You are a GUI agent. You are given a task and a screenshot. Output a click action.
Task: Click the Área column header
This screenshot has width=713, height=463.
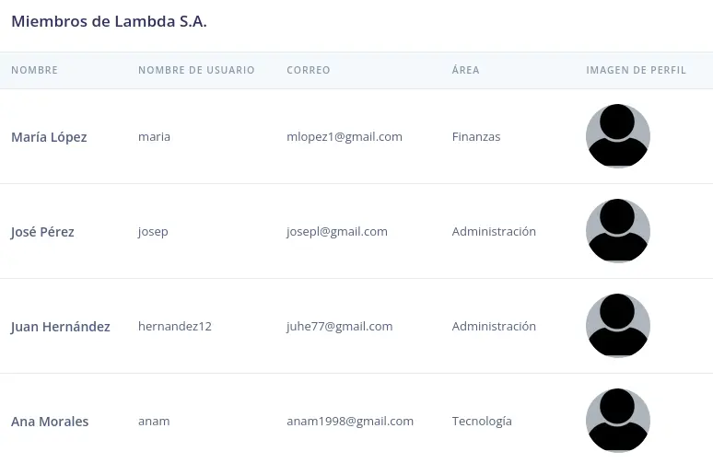[x=465, y=70]
